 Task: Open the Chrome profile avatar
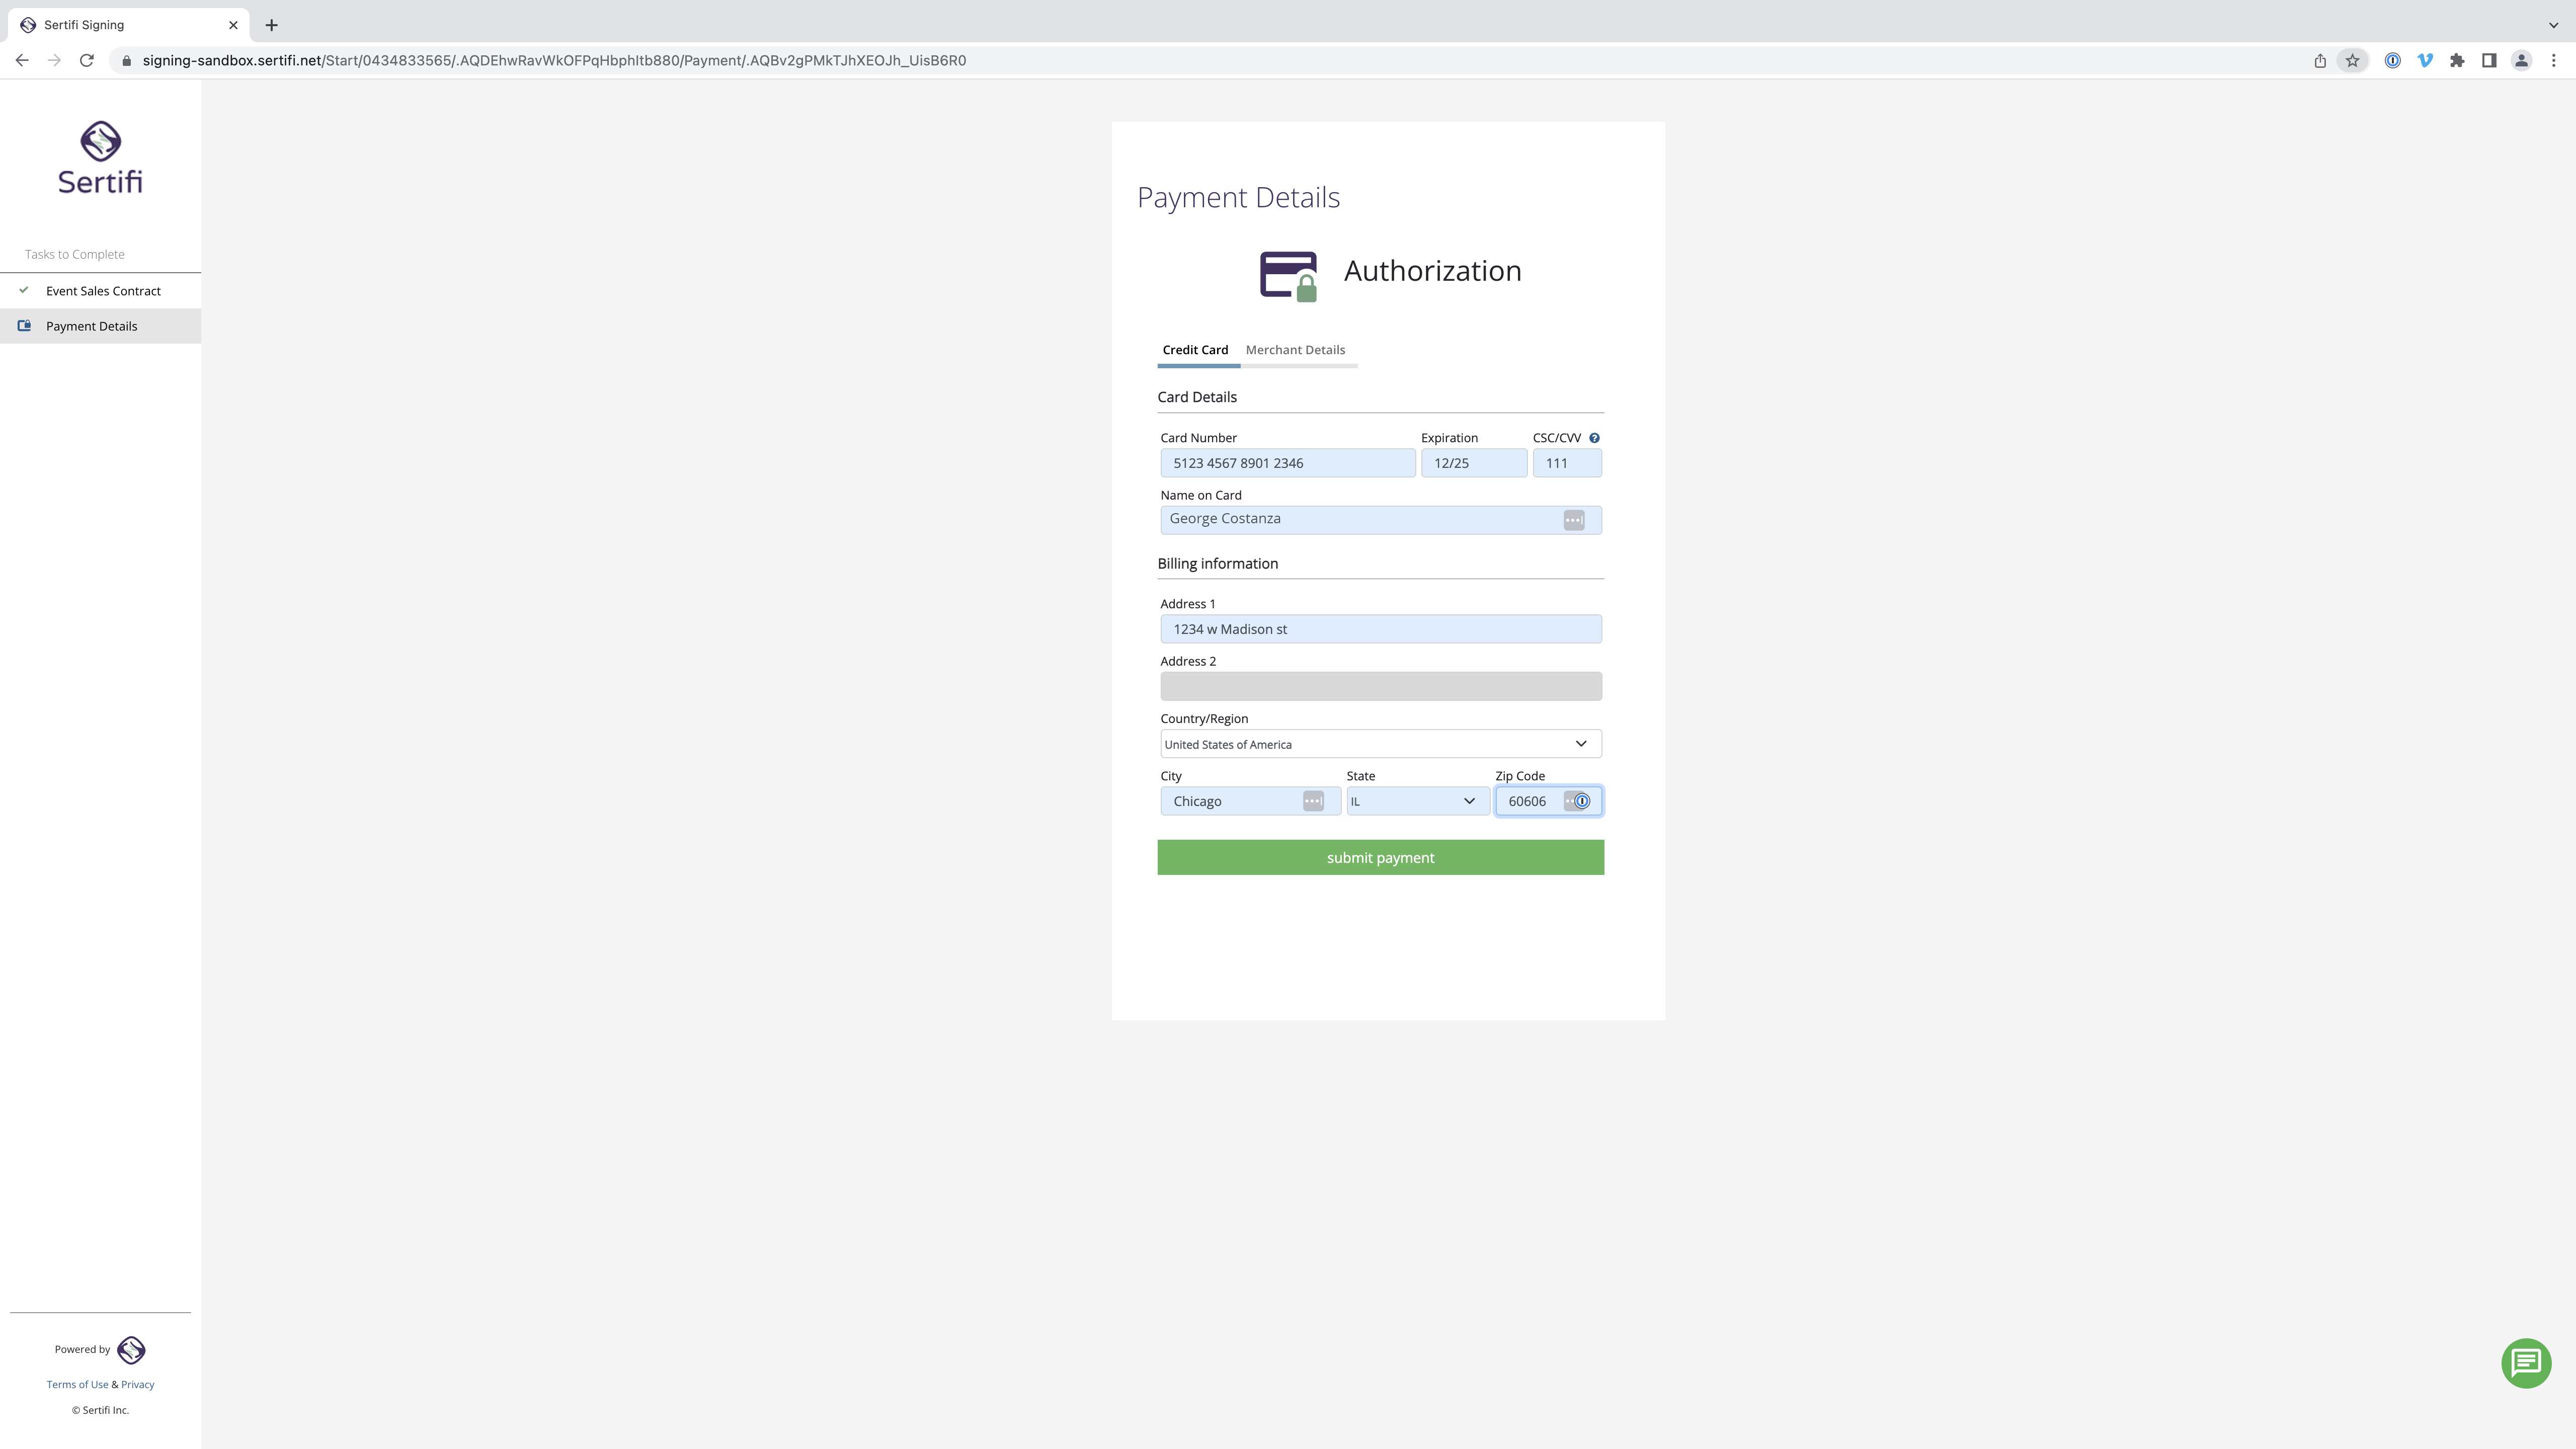coord(2522,61)
